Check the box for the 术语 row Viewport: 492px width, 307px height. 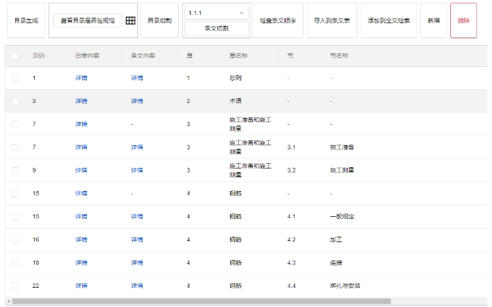[15, 101]
